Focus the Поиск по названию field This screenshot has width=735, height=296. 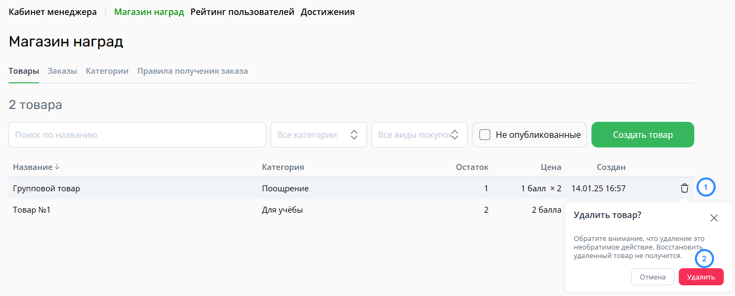pyautogui.click(x=137, y=135)
